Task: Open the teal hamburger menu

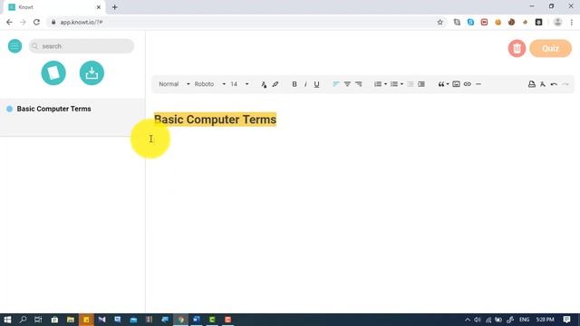Action: tap(14, 46)
